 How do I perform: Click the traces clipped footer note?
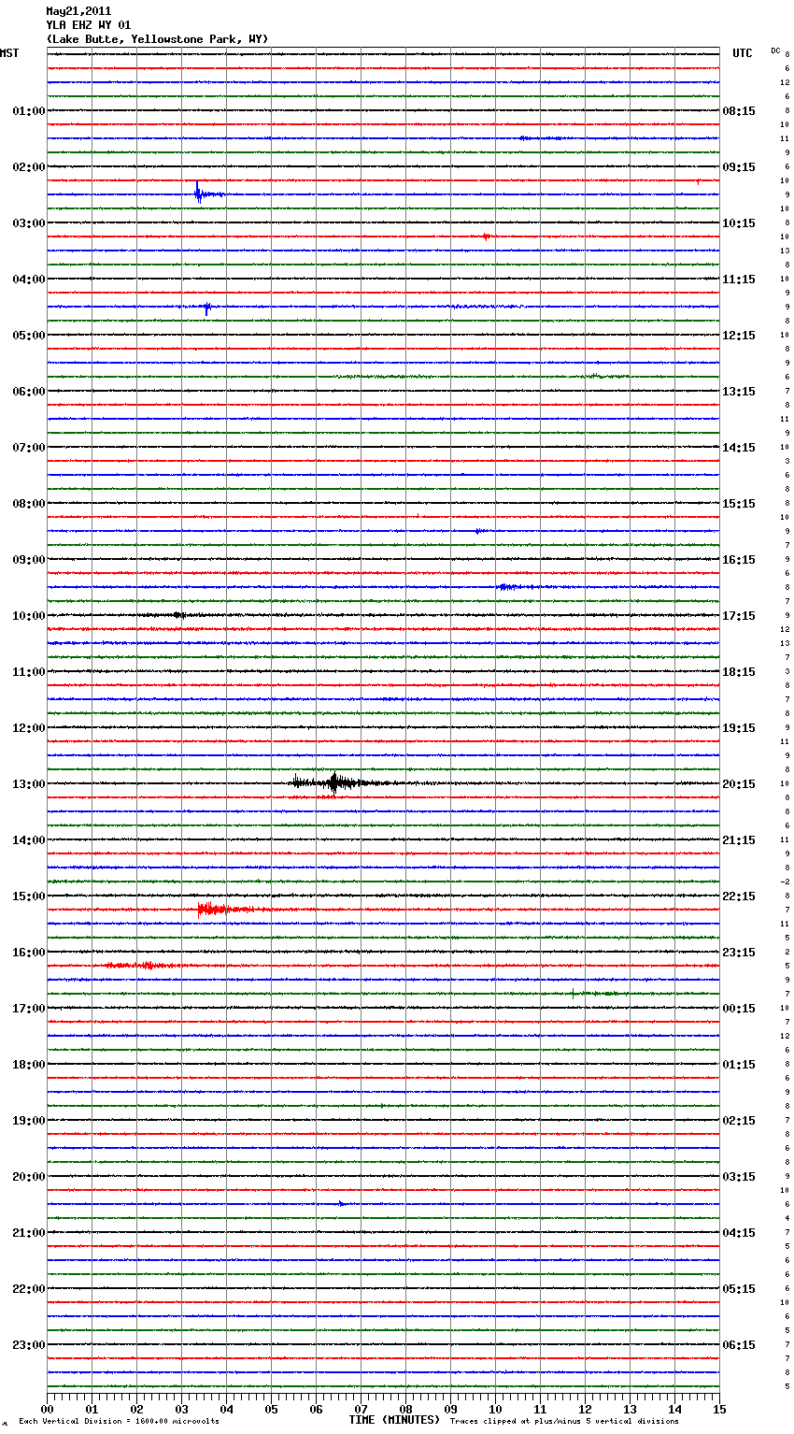564,1421
